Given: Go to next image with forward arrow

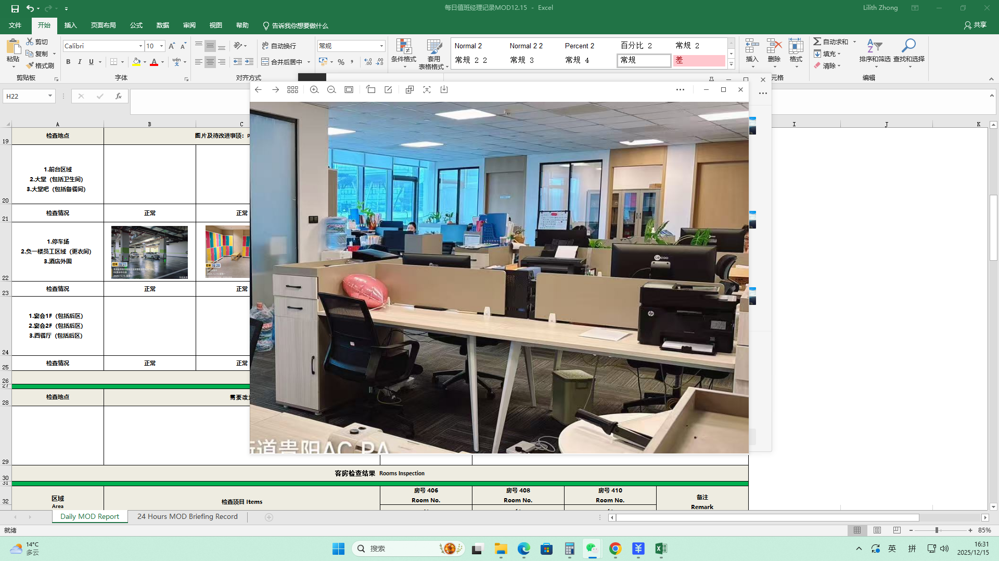Looking at the screenshot, I should (275, 90).
